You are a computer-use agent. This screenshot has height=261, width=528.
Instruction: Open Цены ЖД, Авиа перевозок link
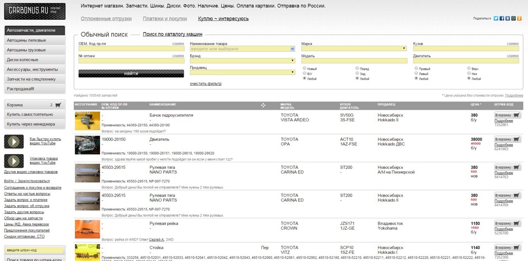[x=26, y=224]
